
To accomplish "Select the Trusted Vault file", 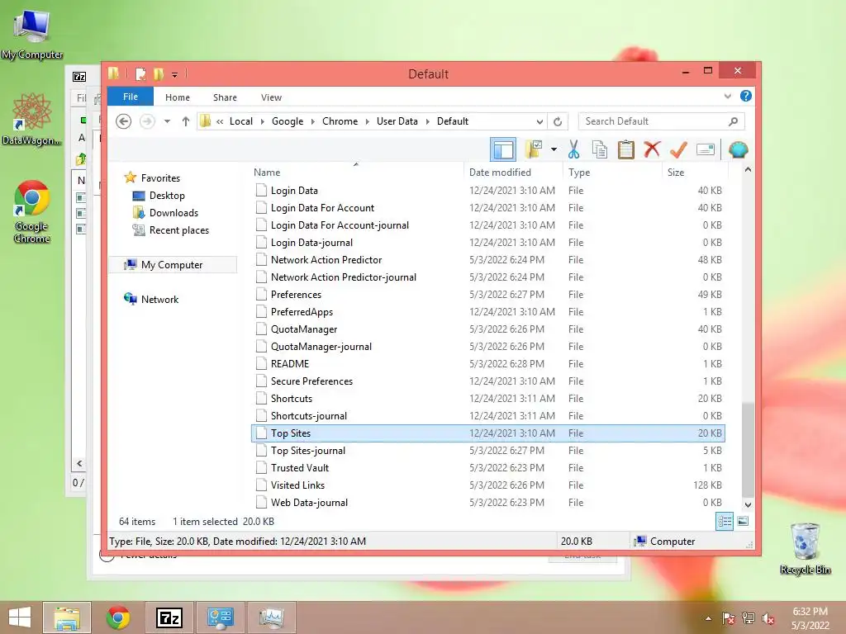I will pos(487,468).
